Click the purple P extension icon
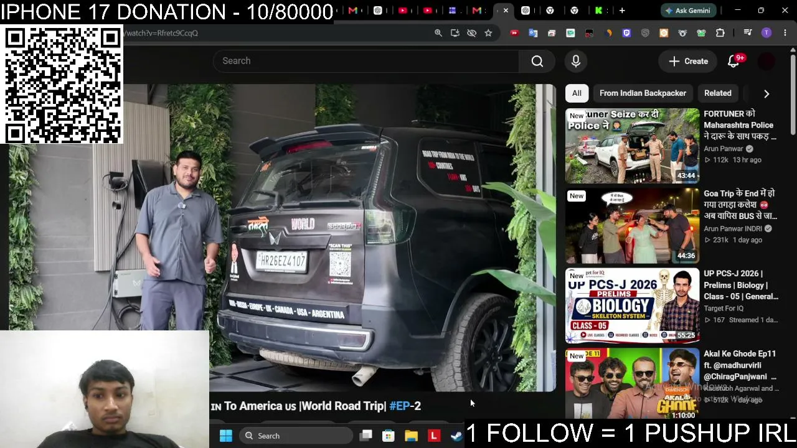 tap(626, 33)
